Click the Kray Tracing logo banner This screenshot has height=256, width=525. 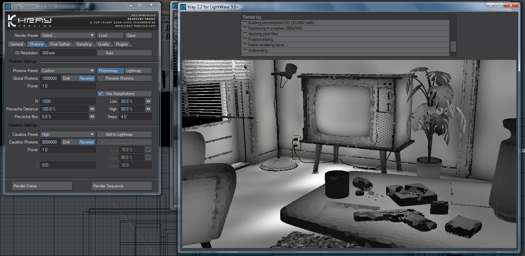(x=81, y=21)
